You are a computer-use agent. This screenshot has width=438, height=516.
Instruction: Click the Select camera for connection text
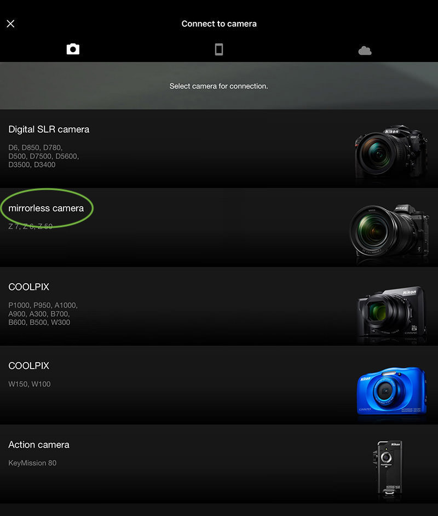coord(218,86)
